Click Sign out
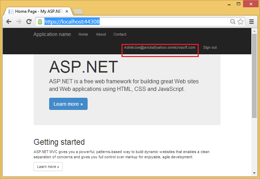 [x=210, y=47]
